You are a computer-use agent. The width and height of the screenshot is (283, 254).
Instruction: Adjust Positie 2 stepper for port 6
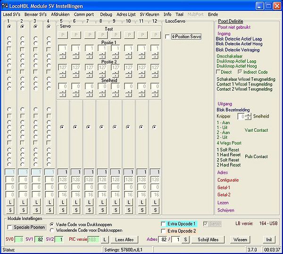[x=76, y=75]
